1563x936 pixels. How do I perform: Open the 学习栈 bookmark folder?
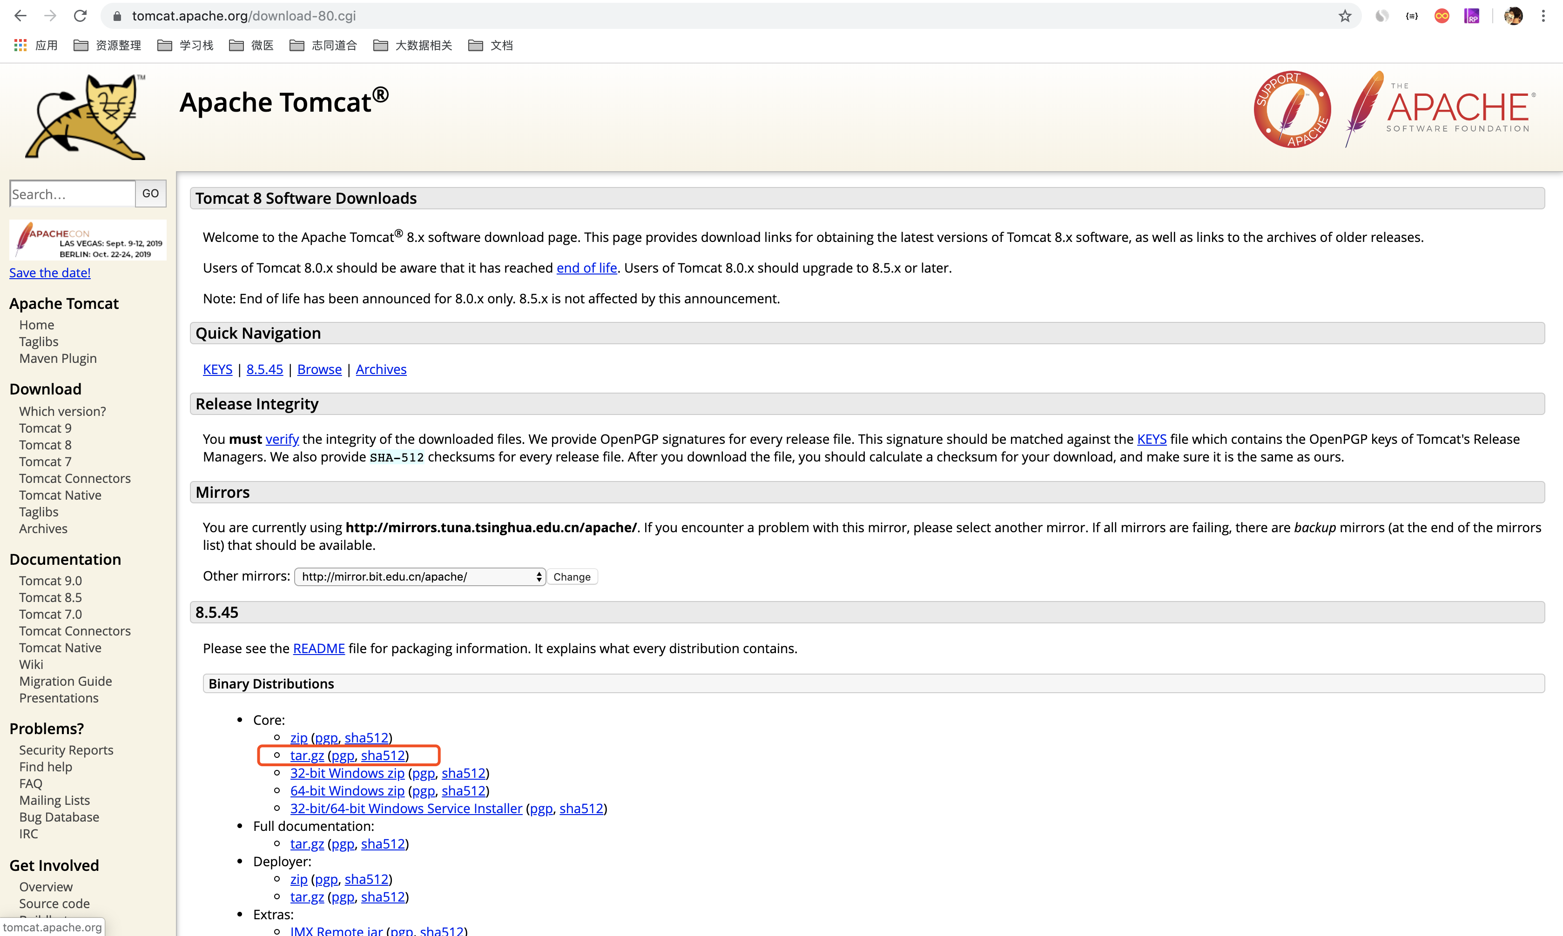point(186,46)
